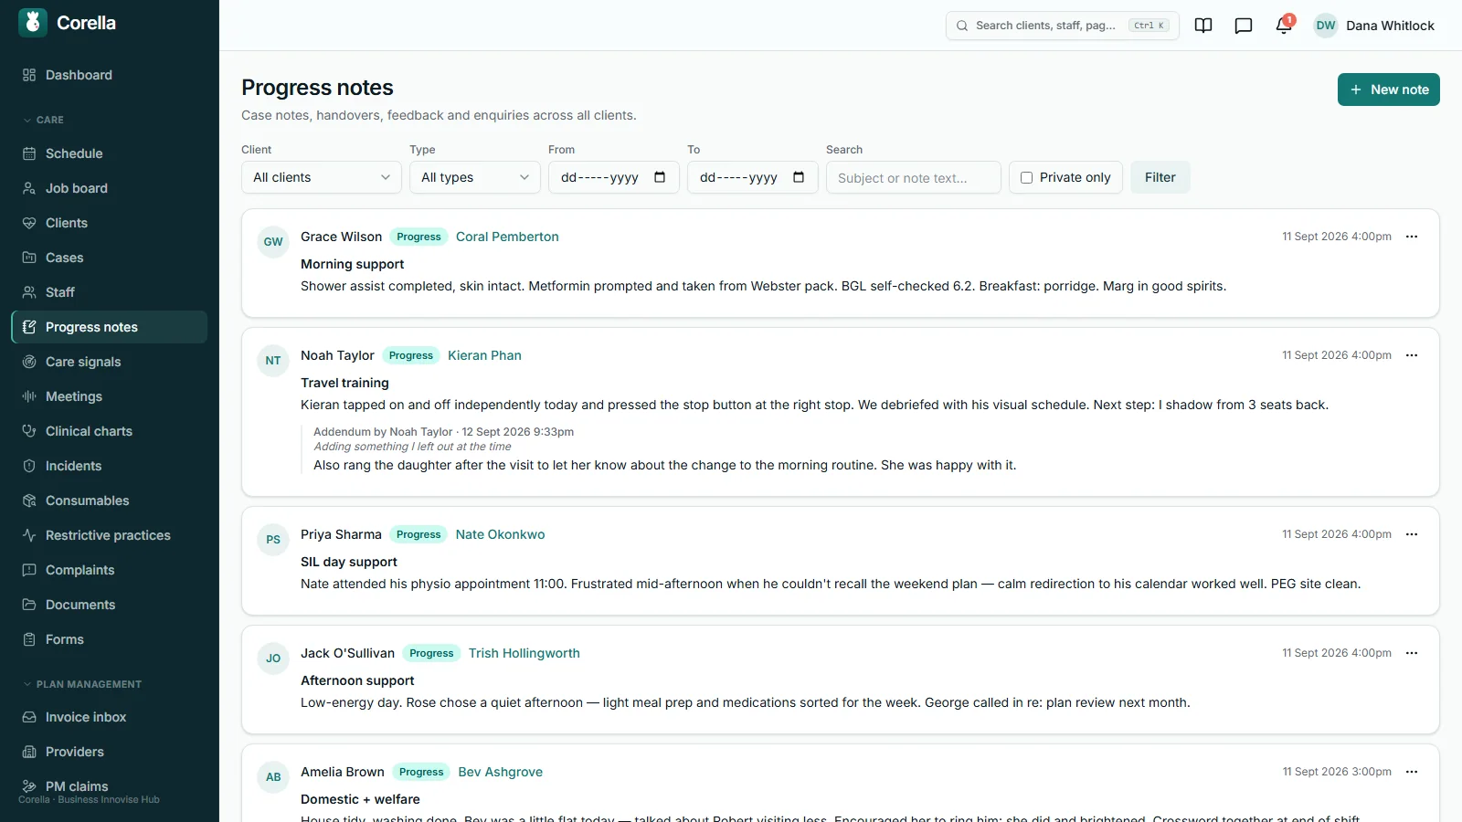Open Consumables in the sidebar
This screenshot has width=1462, height=822.
(x=109, y=501)
